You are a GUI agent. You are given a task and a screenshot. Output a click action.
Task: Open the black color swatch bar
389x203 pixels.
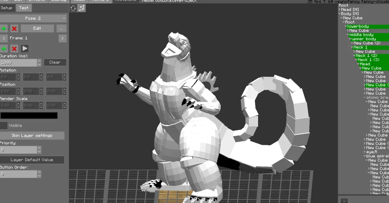click(29, 115)
